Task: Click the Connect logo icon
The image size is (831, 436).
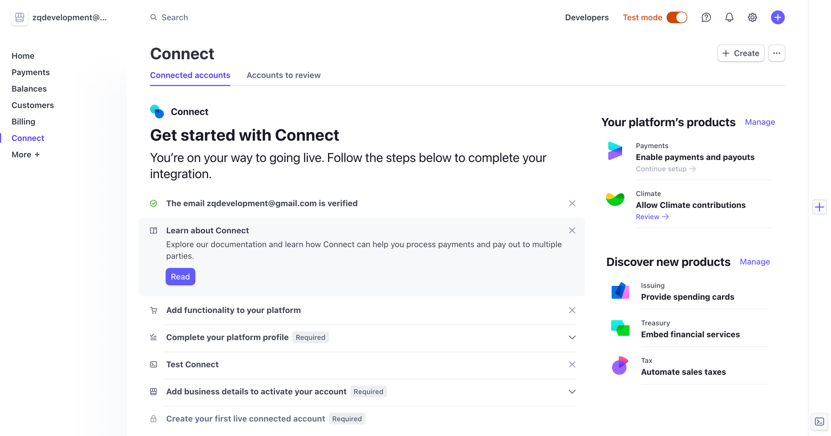Action: click(157, 112)
